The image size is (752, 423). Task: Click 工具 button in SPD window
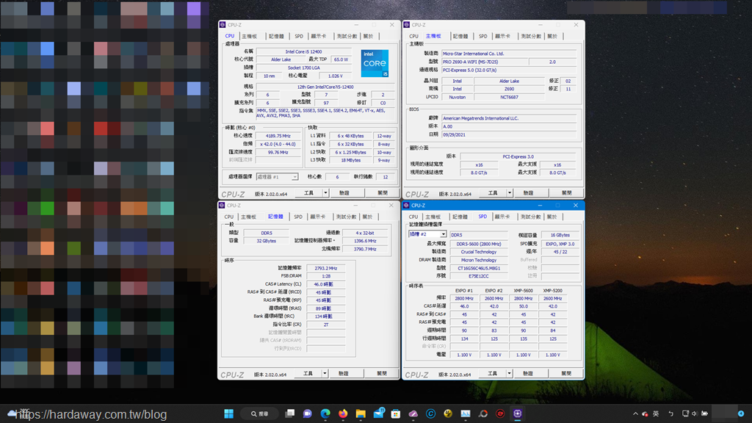[493, 373]
